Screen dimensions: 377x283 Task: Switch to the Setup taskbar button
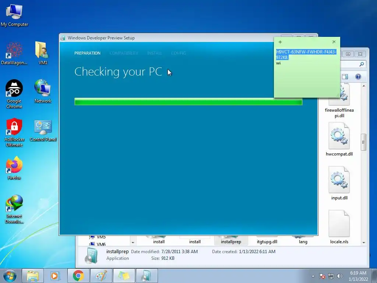pyautogui.click(x=147, y=276)
